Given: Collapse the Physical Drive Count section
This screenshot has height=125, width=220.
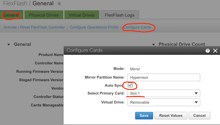Looking at the screenshot, I should tap(153, 45).
